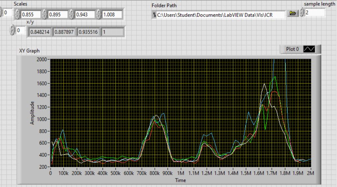Select the 0.943 scale value field
Image resolution: width=337 pixels, height=187 pixels.
85,15
